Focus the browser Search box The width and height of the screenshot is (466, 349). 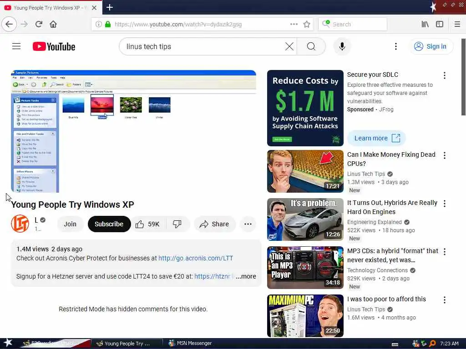353,24
